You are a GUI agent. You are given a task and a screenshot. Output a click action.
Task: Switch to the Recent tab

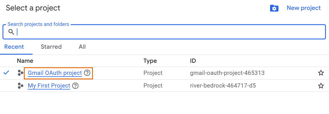click(x=14, y=47)
